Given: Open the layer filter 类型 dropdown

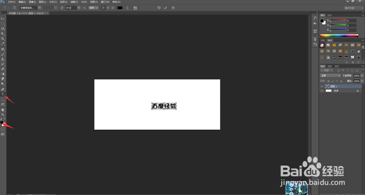Looking at the screenshot, I should coord(327,70).
